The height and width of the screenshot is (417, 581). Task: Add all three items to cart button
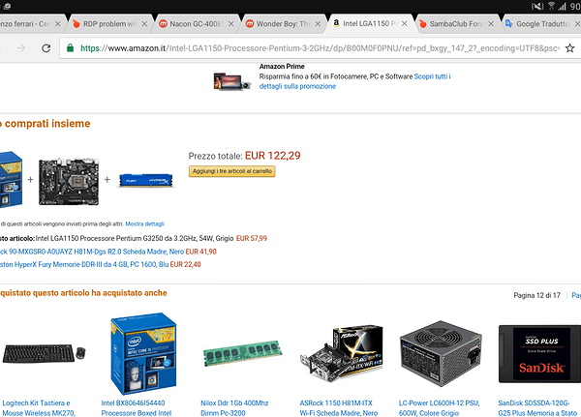click(232, 171)
